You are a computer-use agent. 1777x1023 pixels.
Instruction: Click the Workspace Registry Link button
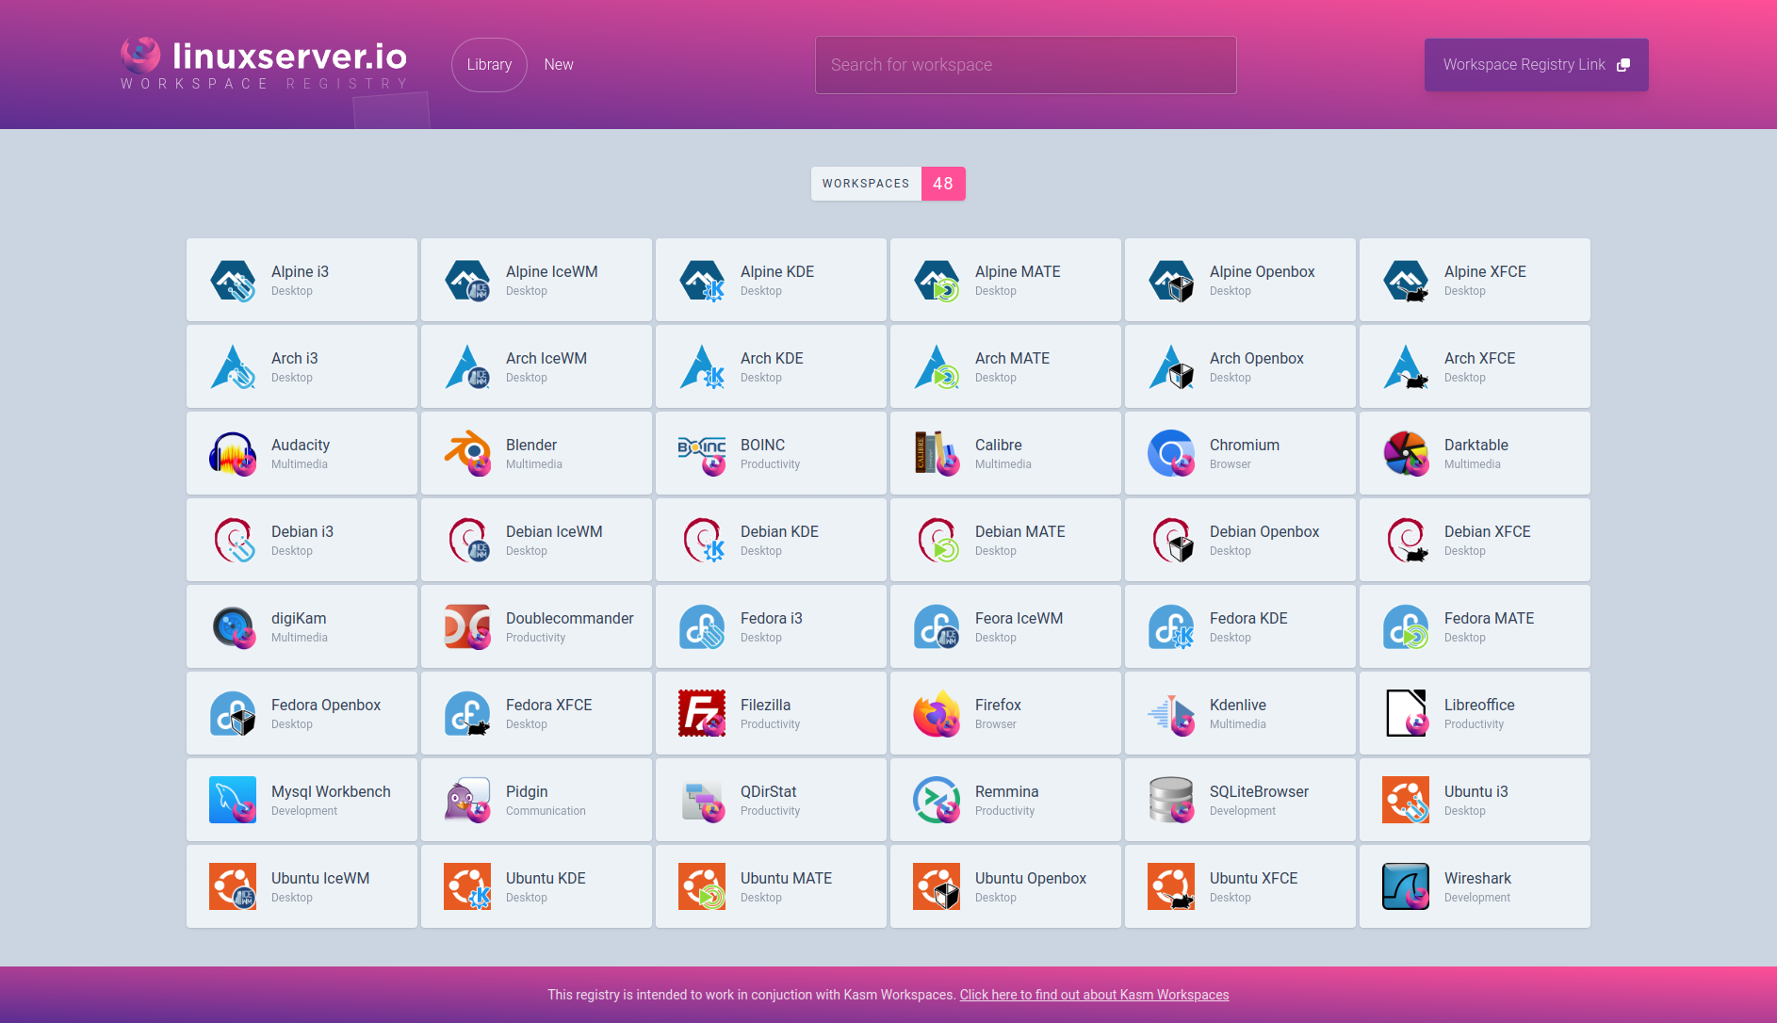click(1536, 65)
